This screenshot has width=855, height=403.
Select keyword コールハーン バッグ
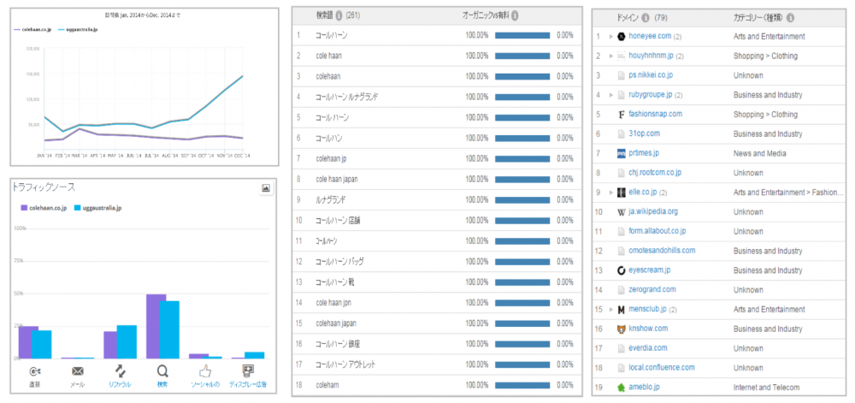tap(339, 262)
